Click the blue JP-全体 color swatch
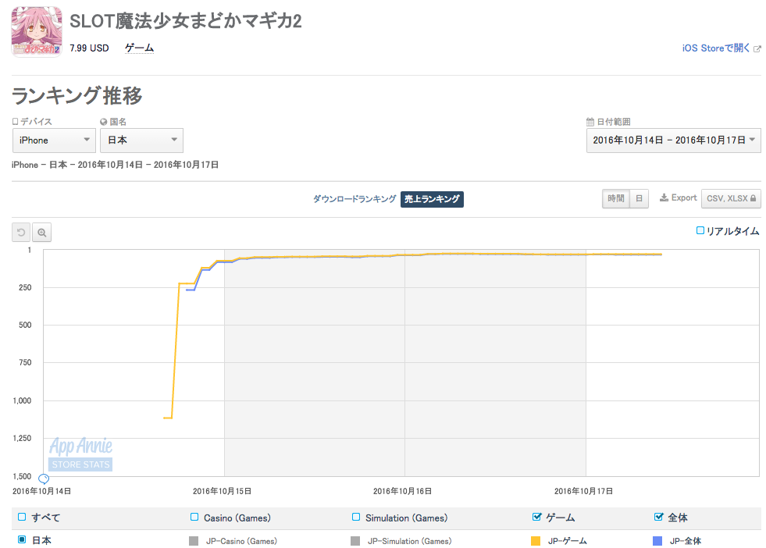 [657, 541]
